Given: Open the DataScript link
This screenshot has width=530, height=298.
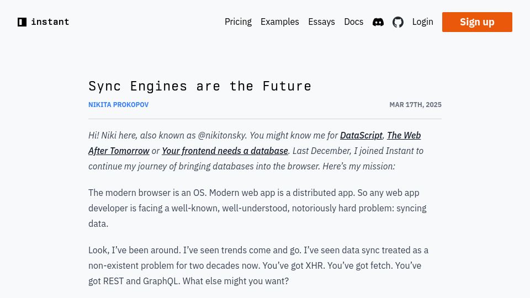Looking at the screenshot, I should tap(361, 136).
